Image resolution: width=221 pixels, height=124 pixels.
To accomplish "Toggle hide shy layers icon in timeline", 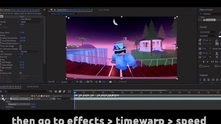I will click(x=56, y=91).
